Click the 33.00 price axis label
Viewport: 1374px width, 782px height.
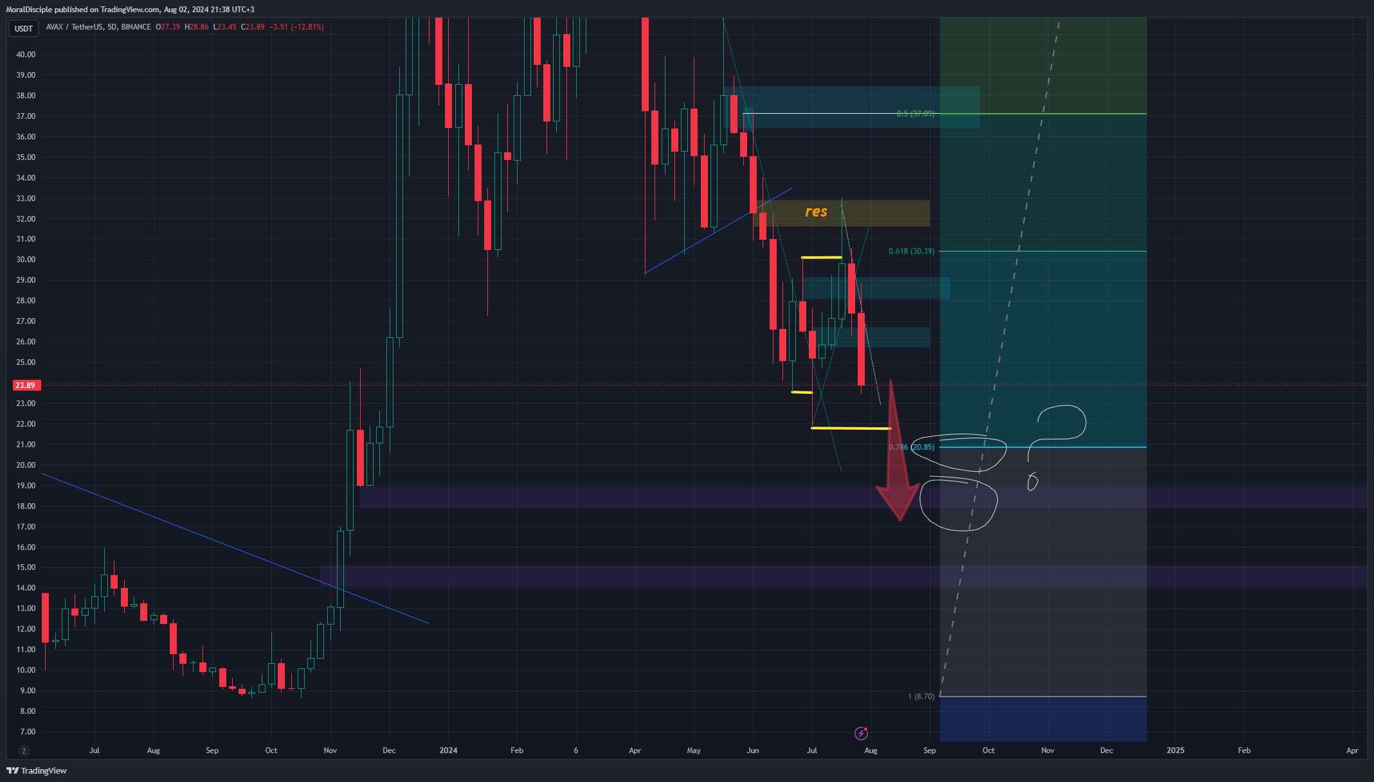pos(26,199)
